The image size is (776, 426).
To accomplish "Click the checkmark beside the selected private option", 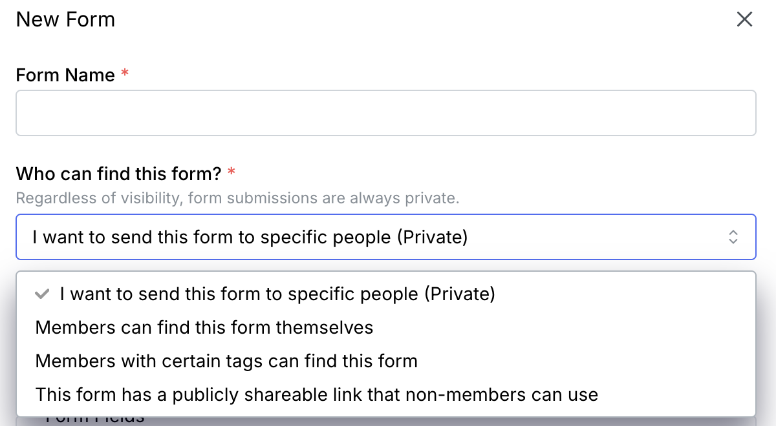I will coord(42,294).
